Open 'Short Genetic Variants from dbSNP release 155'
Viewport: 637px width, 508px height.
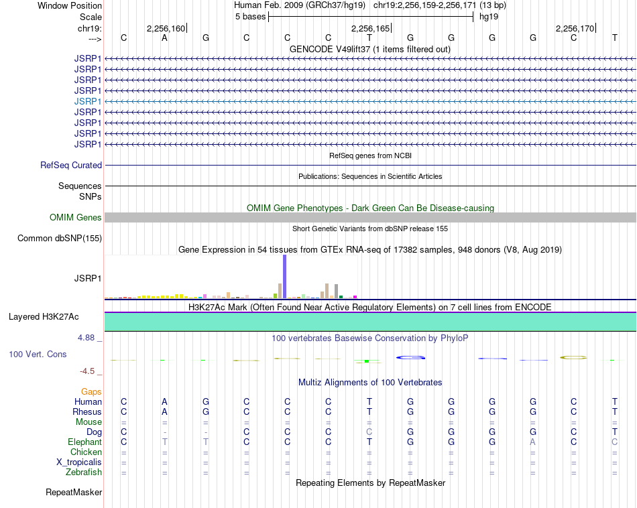point(370,229)
